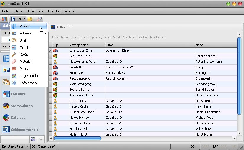
Task: Click the Öffentlich address card header icon
Action: pos(53,27)
